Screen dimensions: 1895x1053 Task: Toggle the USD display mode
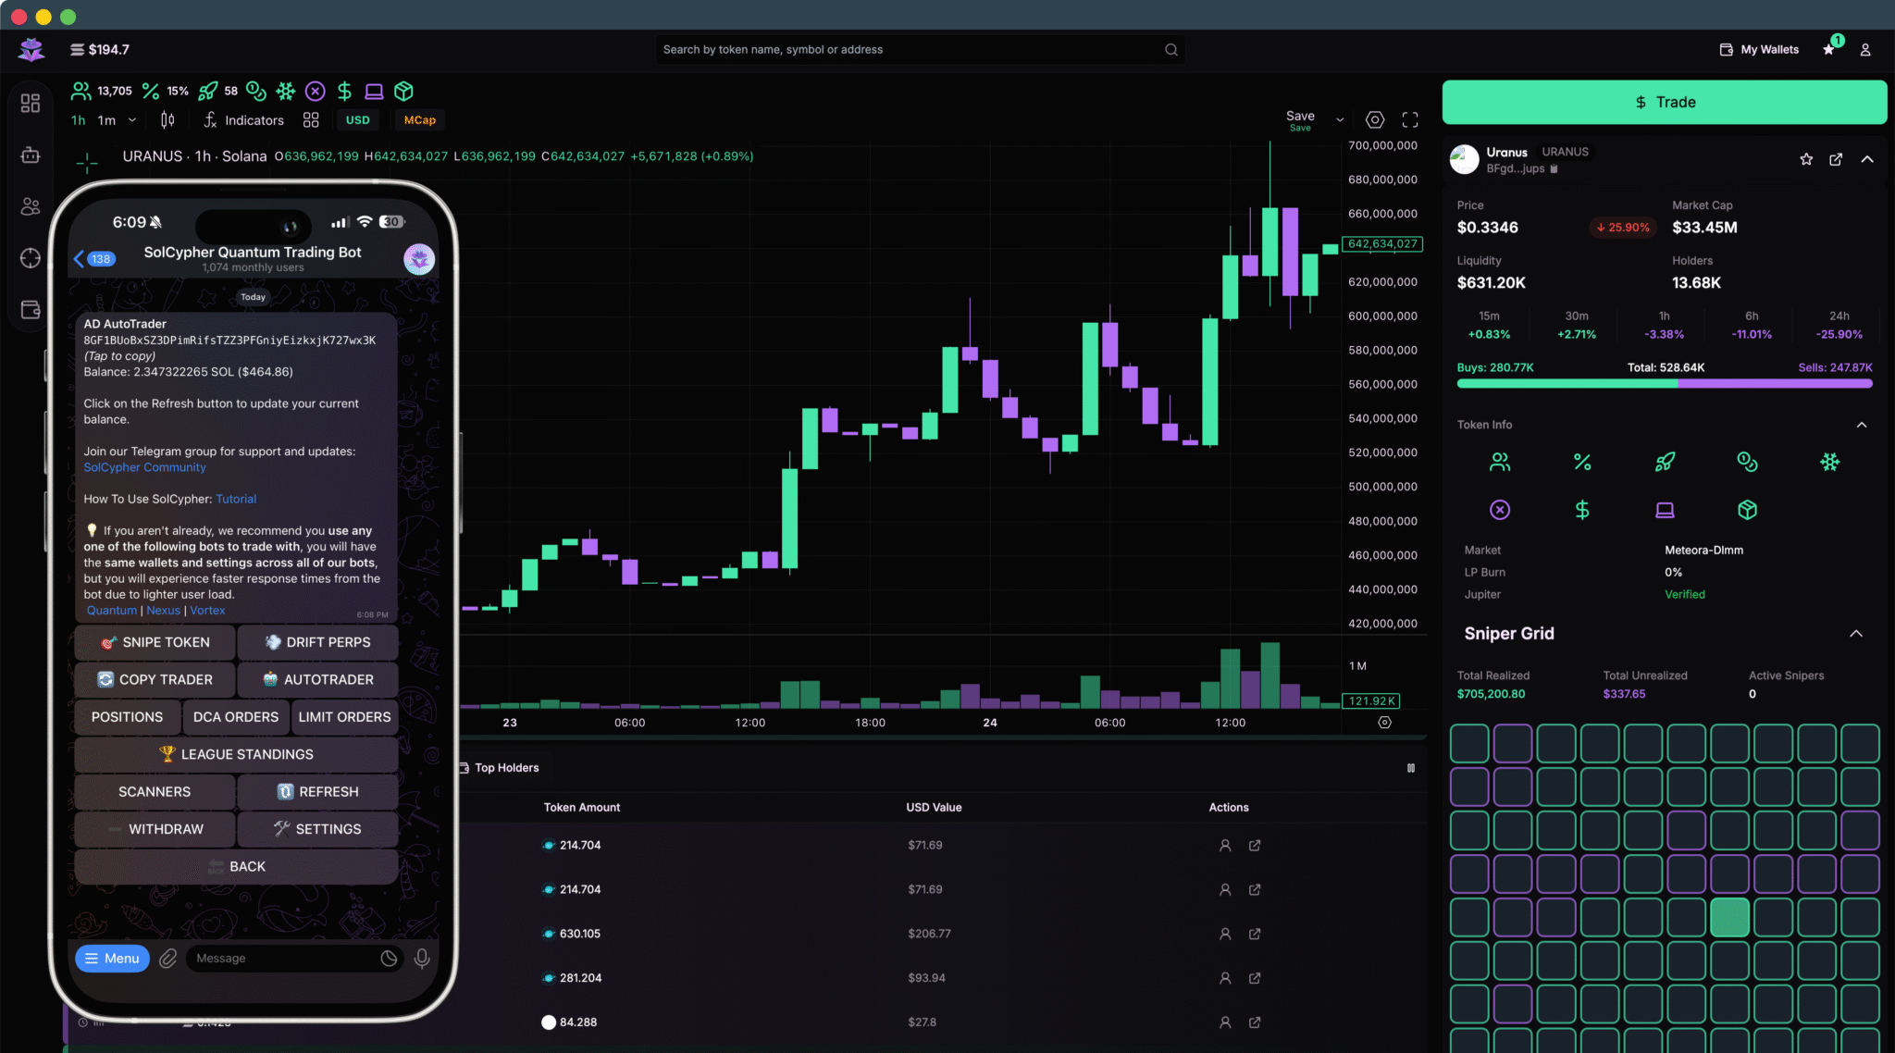coord(357,119)
